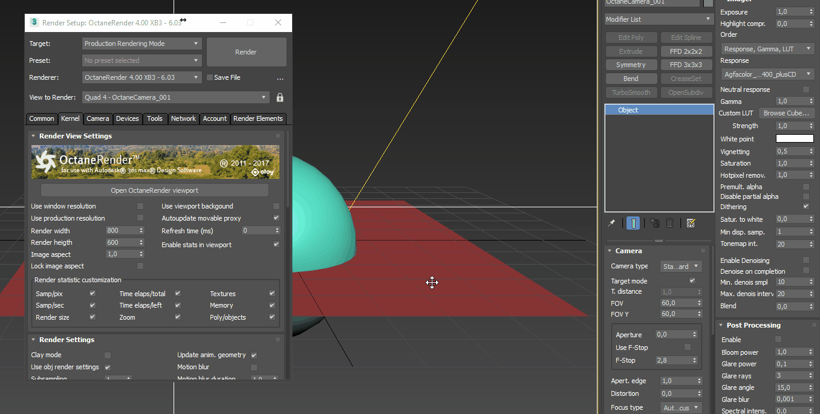Click the Render heigth spinner arrows
This screenshot has width=820, height=414.
coord(142,242)
